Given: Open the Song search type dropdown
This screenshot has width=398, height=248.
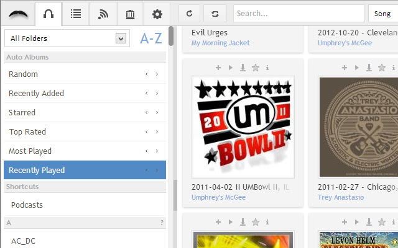Looking at the screenshot, I should pos(383,14).
